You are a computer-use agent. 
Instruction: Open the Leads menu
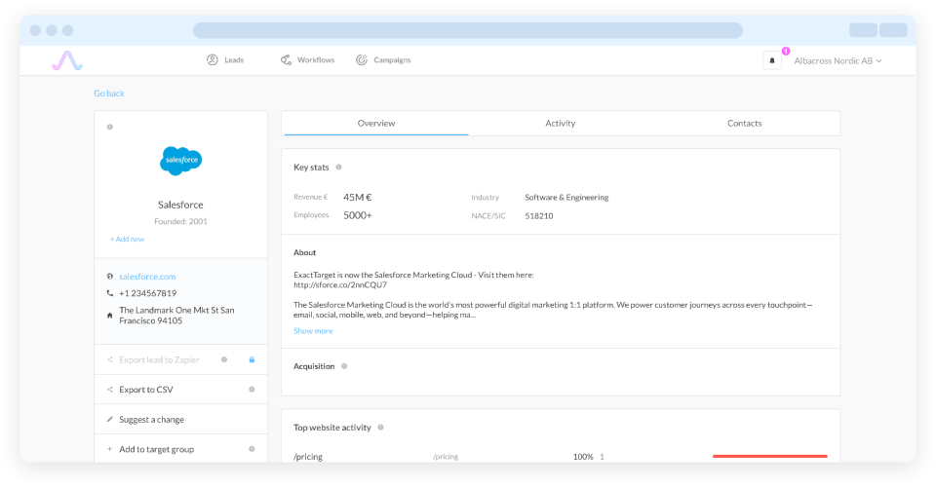click(x=225, y=60)
